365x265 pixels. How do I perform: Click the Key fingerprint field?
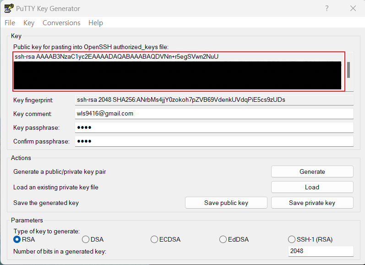click(214, 100)
